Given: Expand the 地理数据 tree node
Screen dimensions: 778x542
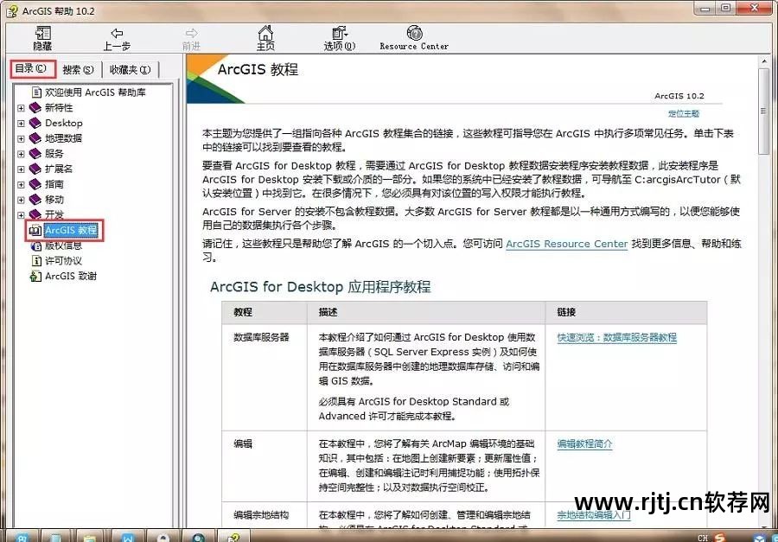Looking at the screenshot, I should pyautogui.click(x=21, y=138).
